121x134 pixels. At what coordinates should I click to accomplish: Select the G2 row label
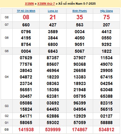point(6,116)
